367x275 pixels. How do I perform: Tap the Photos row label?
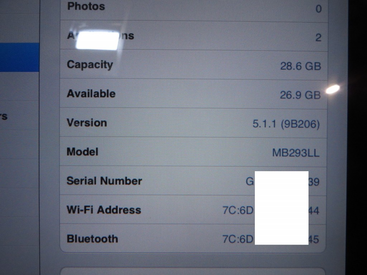86,6
